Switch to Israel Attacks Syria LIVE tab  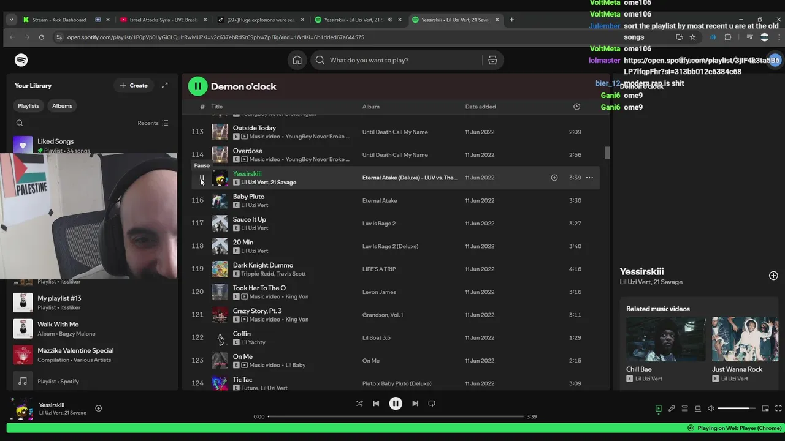(163, 20)
